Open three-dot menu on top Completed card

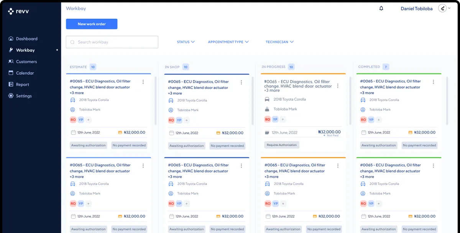pos(434,82)
